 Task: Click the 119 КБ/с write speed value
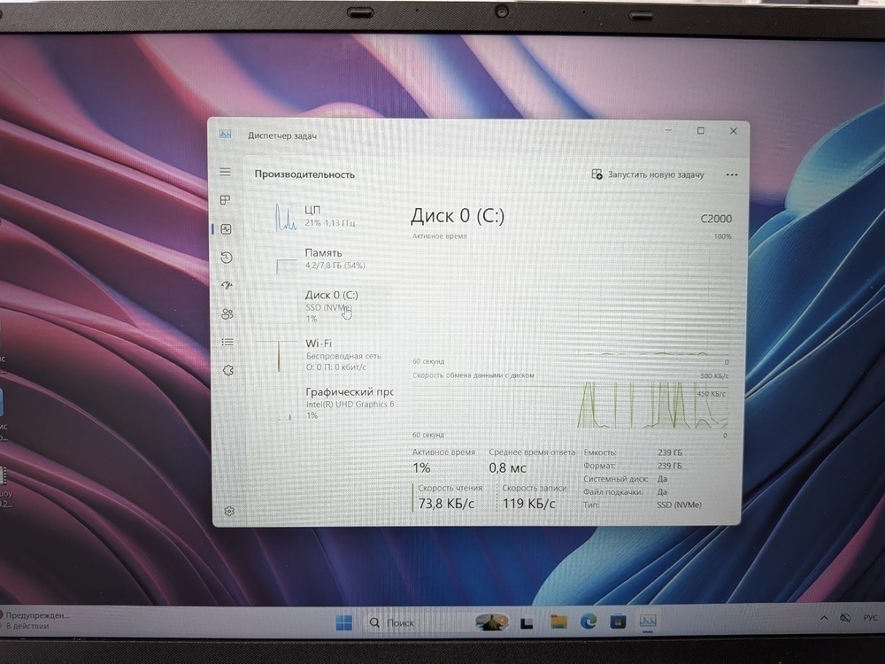(x=529, y=503)
